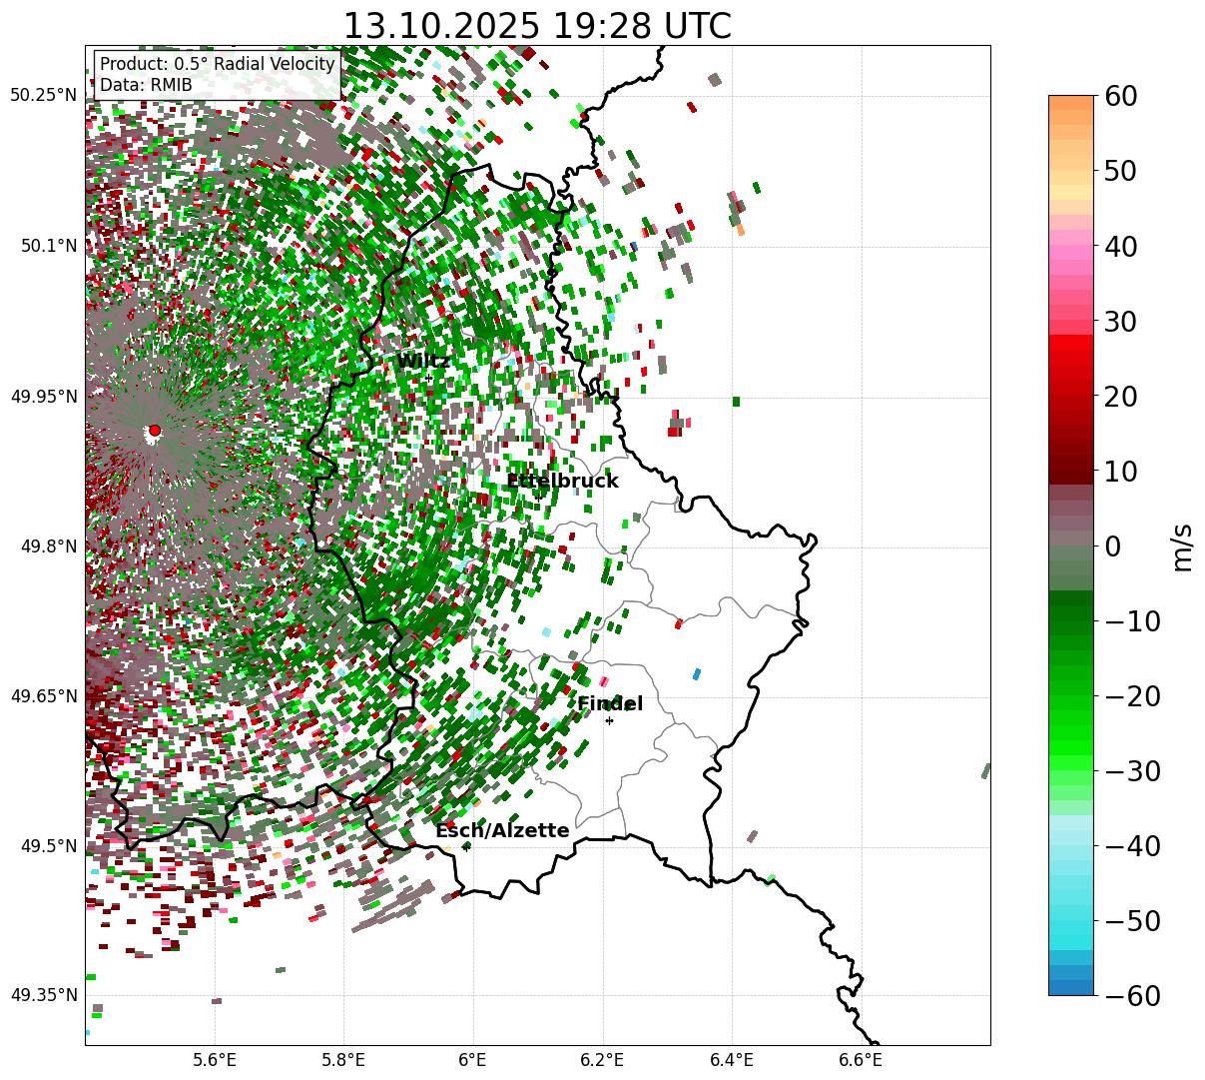Screen dimensions: 1205x1080
Task: Click the colorbar −60 tick label
Action: [1132, 996]
